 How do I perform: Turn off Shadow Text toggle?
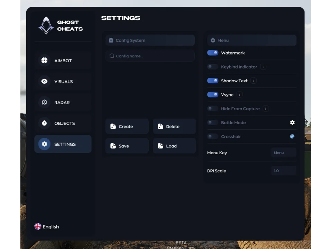(213, 81)
